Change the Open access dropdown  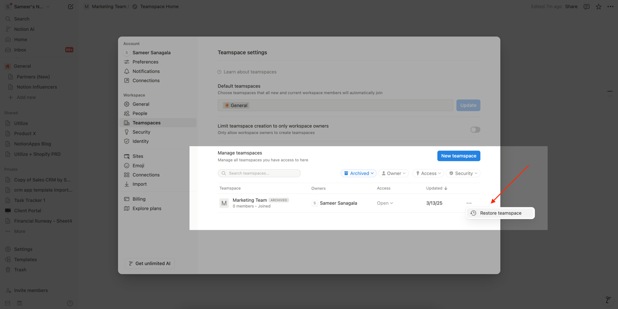385,203
